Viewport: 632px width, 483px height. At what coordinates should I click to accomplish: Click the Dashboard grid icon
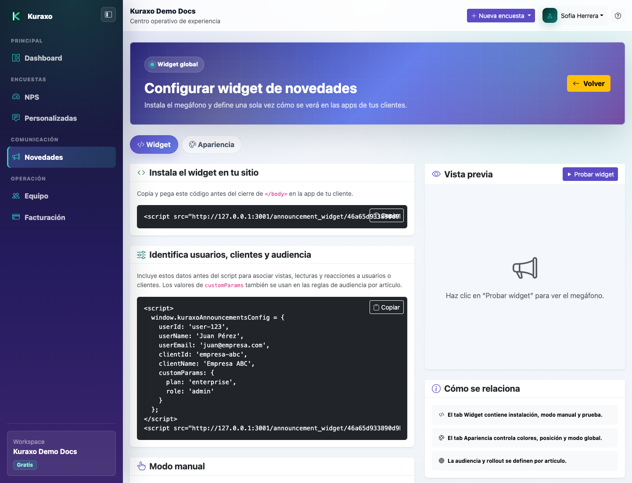(16, 58)
